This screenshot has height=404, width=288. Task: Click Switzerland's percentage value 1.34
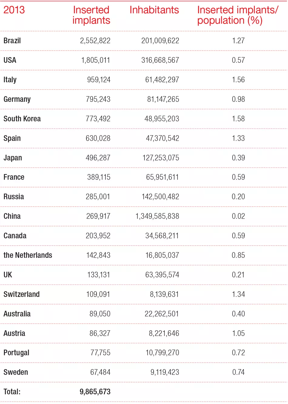pos(238,294)
